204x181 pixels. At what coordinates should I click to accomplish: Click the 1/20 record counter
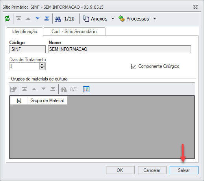[x=69, y=19]
